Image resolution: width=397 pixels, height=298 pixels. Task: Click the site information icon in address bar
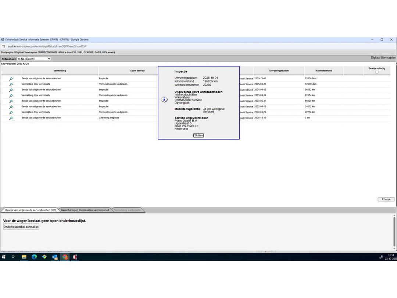4,46
